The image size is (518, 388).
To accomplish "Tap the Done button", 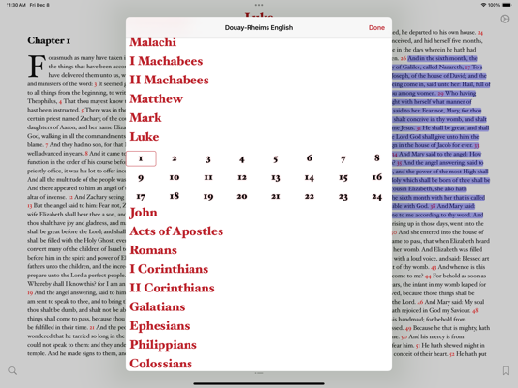I will coord(376,28).
